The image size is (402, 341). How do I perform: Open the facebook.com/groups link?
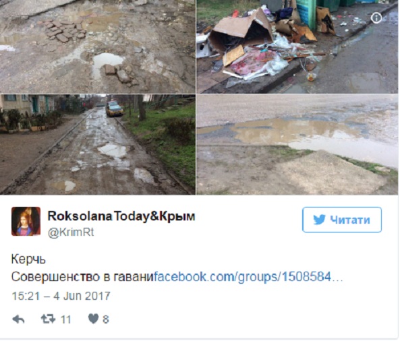pos(248,277)
